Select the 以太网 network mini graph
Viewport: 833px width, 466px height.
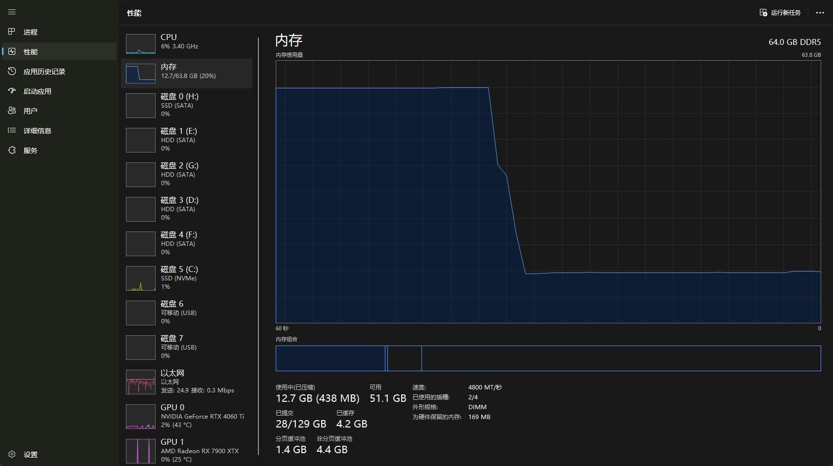pyautogui.click(x=141, y=382)
